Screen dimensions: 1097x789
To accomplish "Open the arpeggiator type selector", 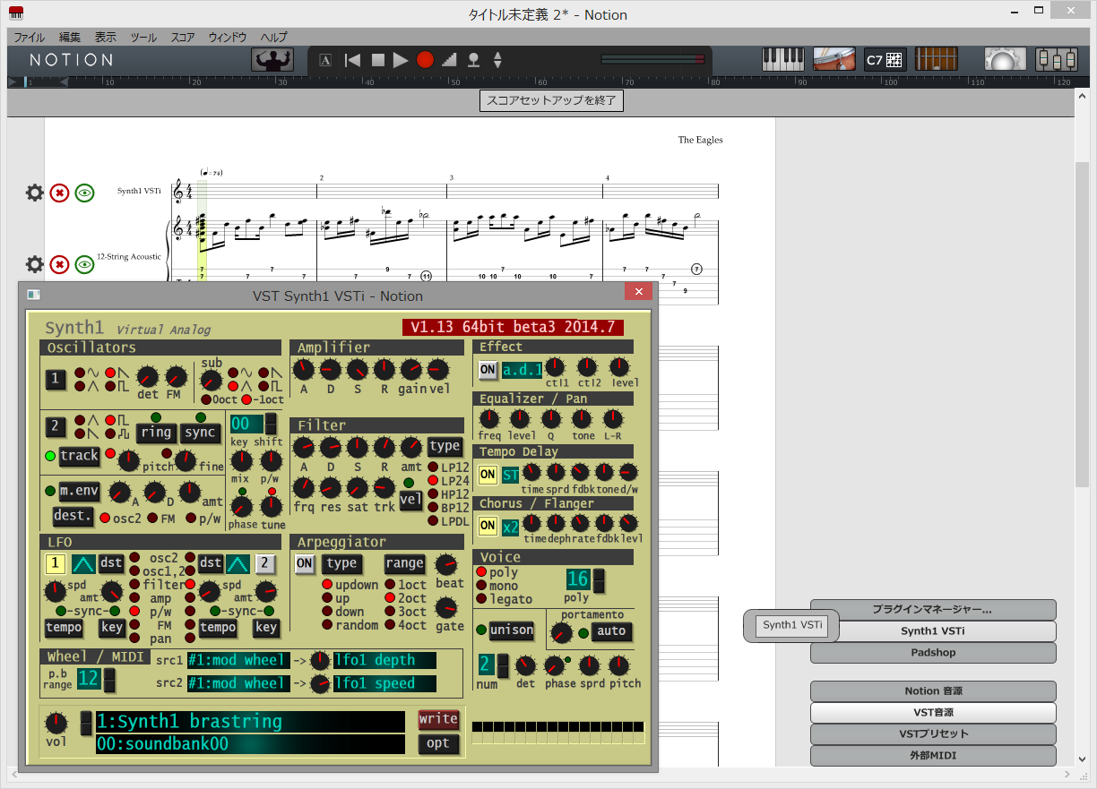I will click(341, 563).
